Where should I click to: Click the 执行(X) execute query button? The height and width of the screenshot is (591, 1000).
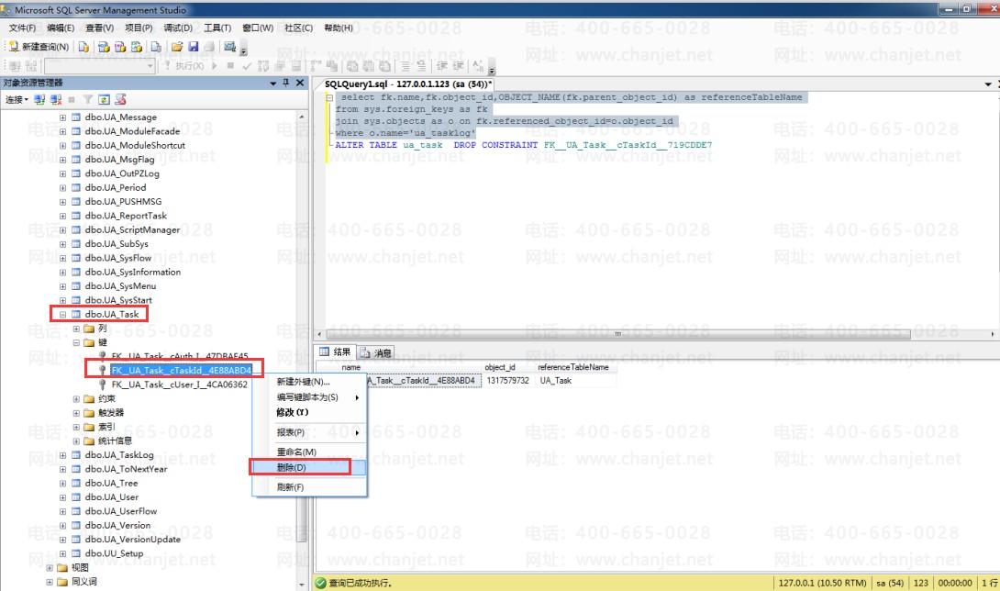pos(184,66)
